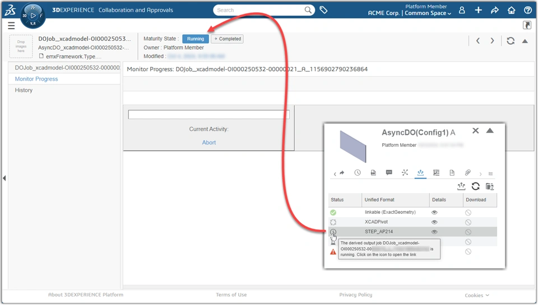Click the Abort link
538x305 pixels.
coord(208,143)
